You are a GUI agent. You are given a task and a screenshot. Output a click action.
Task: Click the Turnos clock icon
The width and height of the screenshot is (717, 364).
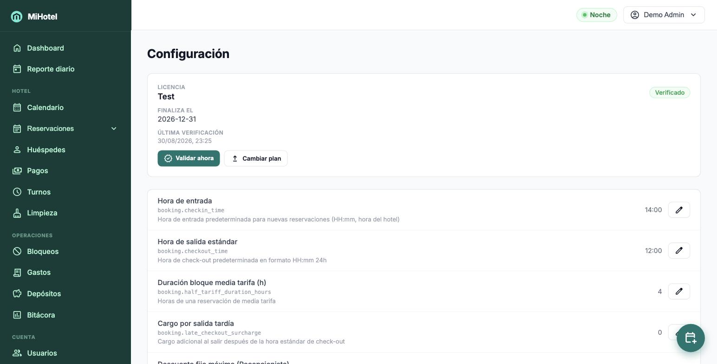click(17, 192)
